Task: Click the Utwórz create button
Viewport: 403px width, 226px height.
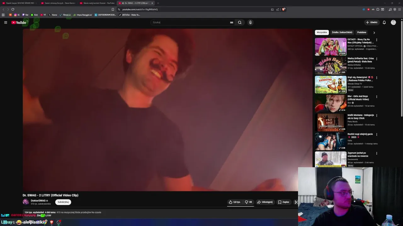Action: pos(372,22)
